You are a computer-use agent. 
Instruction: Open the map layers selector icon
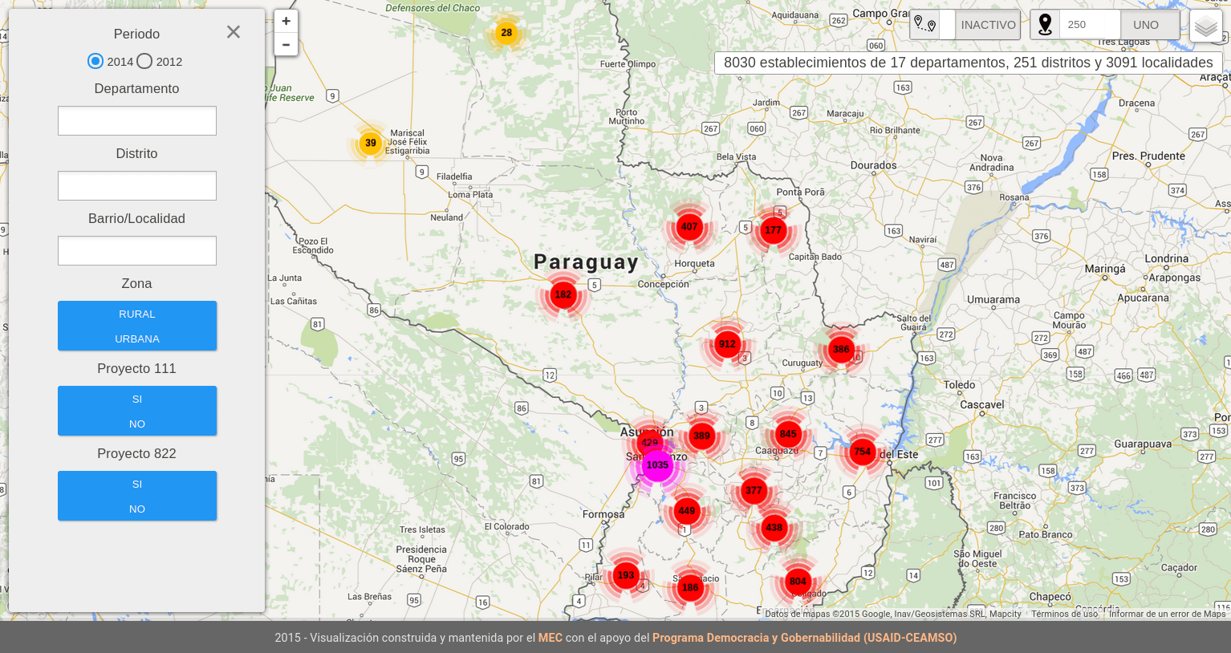click(1205, 26)
